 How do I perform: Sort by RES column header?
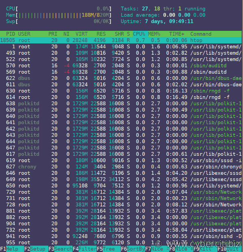[x=101, y=34]
